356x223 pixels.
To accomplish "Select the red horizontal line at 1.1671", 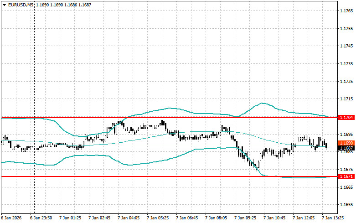I will 170,176.
